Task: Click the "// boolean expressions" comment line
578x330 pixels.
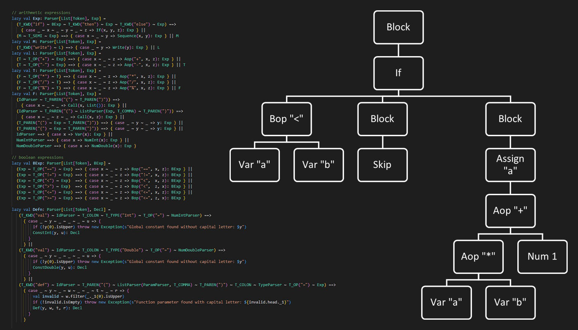Action: coord(38,157)
